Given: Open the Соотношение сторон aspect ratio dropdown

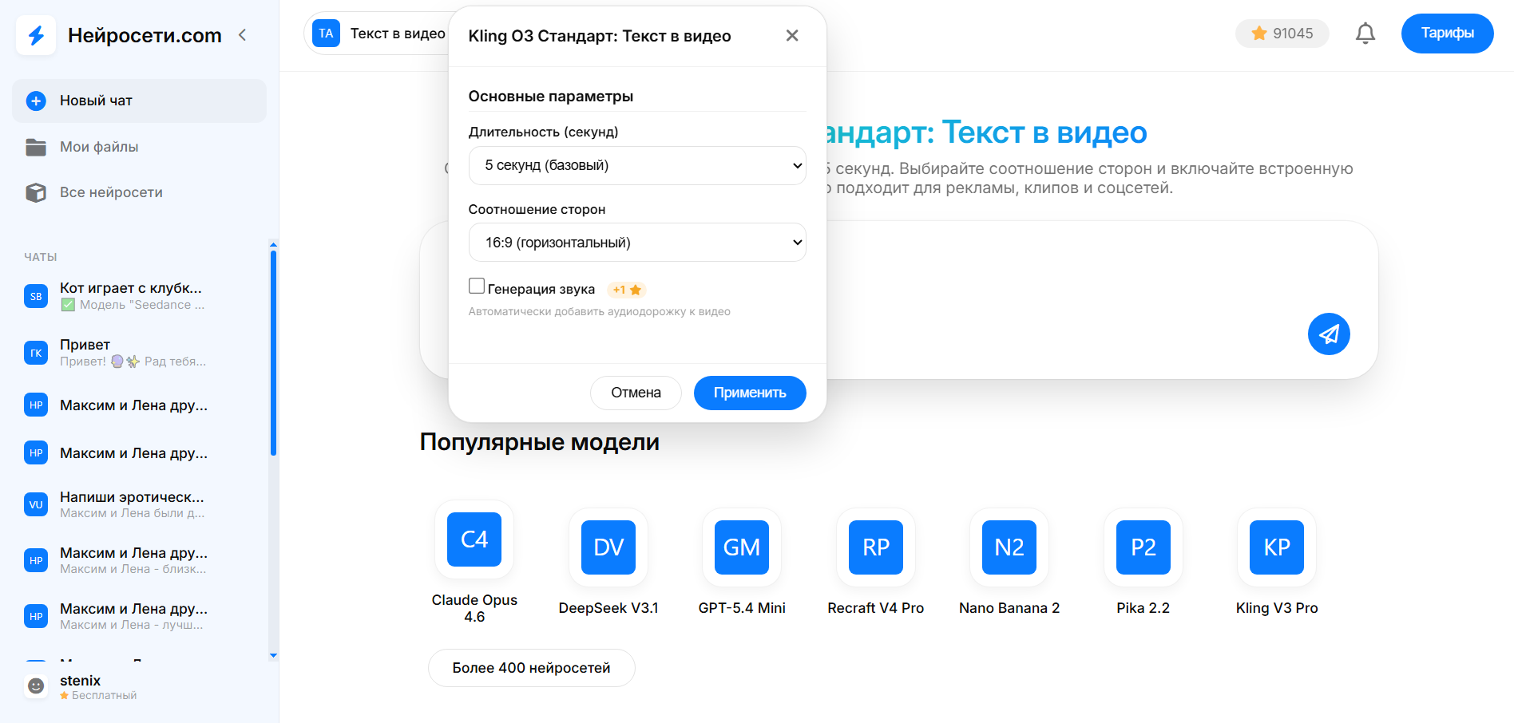Looking at the screenshot, I should [637, 243].
